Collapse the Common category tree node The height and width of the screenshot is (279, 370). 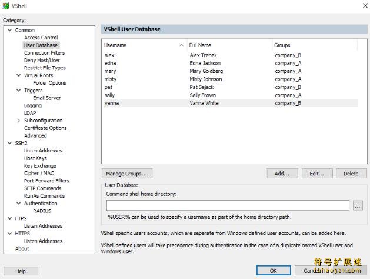tap(9, 30)
